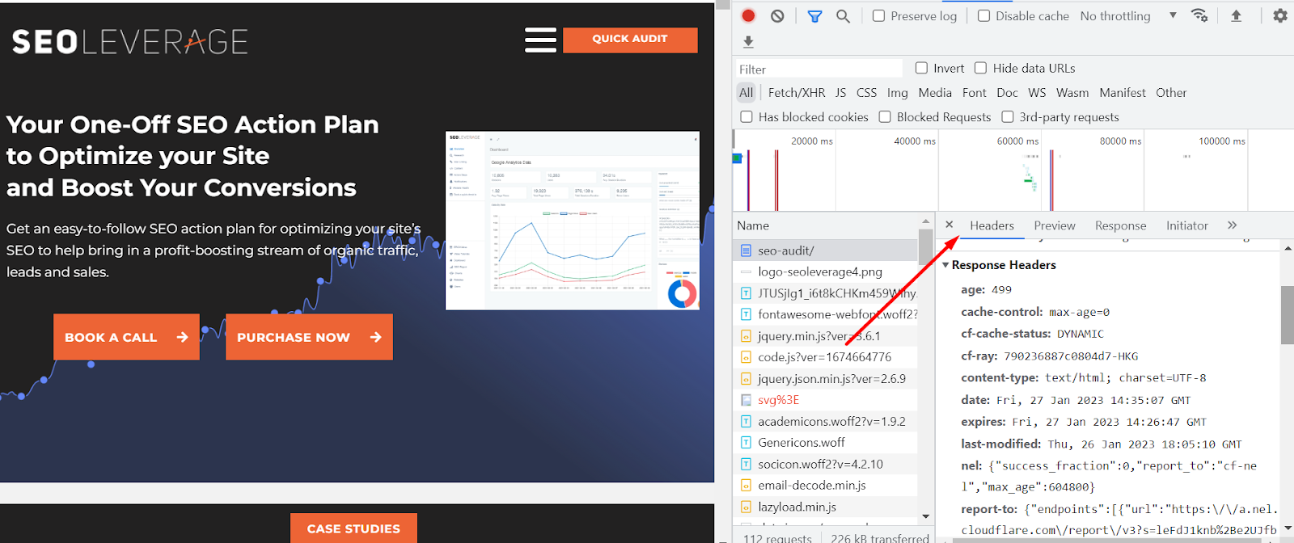Open the Initiator tab
This screenshot has height=543, width=1294.
coord(1187,225)
